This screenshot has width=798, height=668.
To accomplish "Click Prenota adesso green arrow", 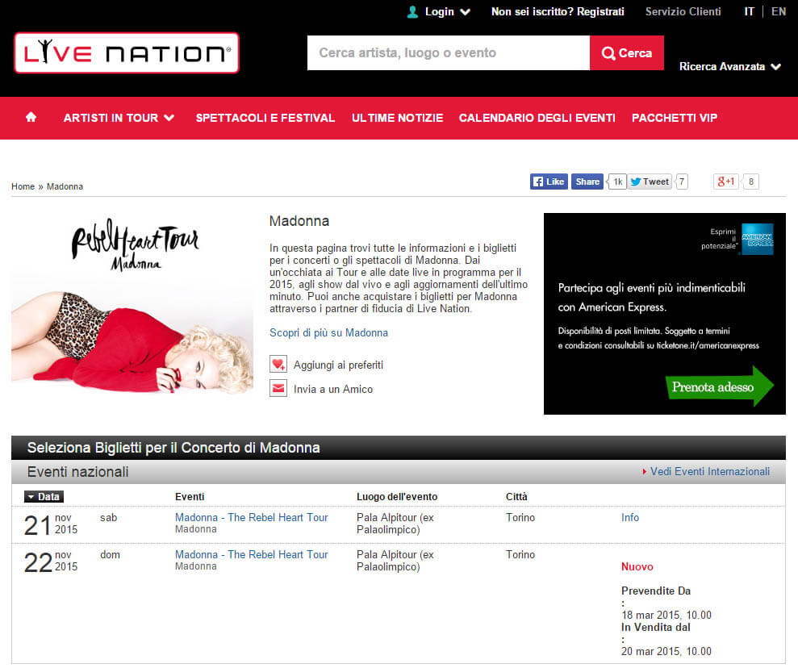I will (719, 386).
